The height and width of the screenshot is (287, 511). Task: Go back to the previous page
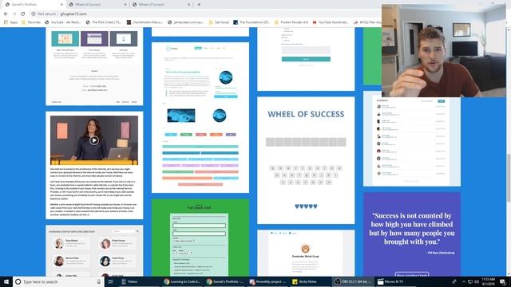(6, 14)
